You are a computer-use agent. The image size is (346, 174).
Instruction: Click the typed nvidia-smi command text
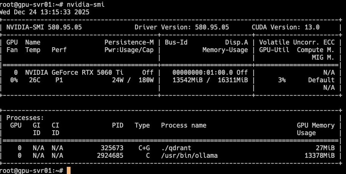pyautogui.click(x=86, y=5)
